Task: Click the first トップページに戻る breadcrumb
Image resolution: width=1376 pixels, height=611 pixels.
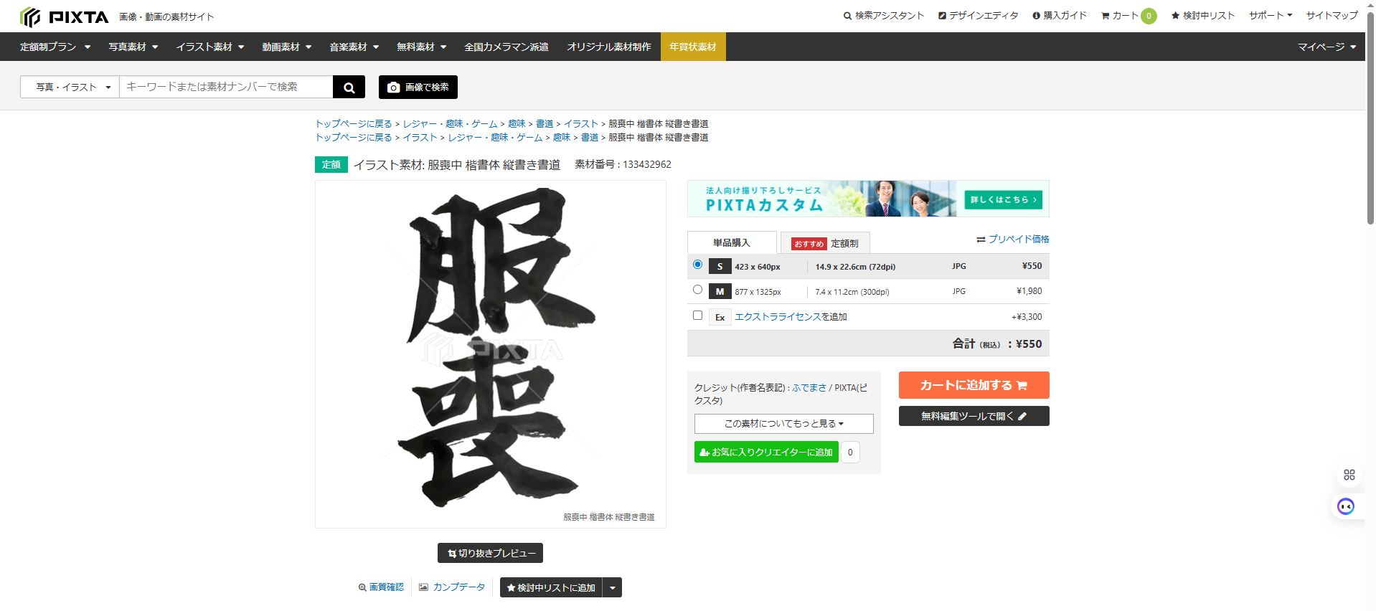Action: point(354,124)
